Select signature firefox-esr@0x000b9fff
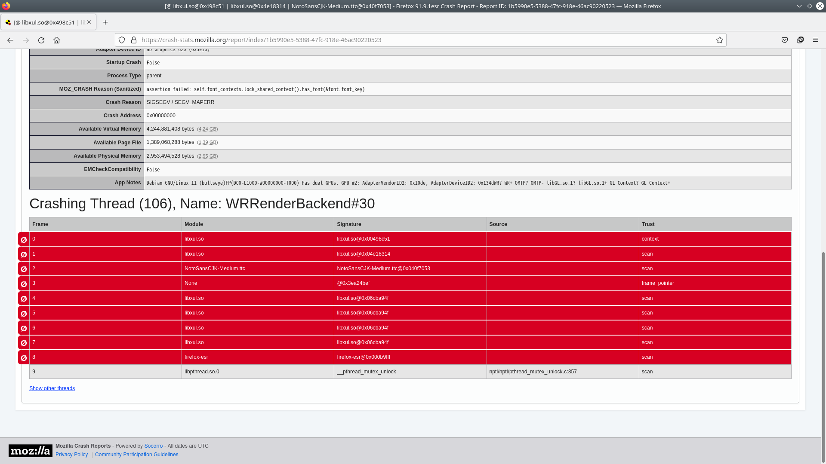Viewport: 826px width, 464px height. [364, 357]
